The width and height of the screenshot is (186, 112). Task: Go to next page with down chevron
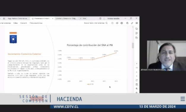click(137, 76)
